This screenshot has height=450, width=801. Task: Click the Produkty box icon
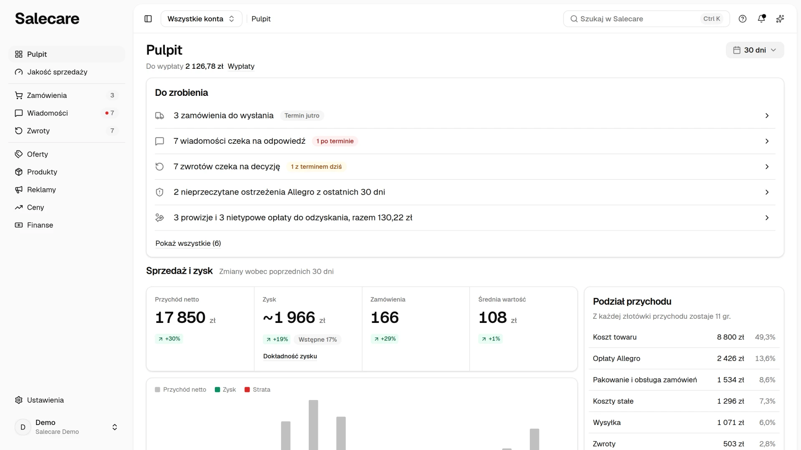pos(19,172)
